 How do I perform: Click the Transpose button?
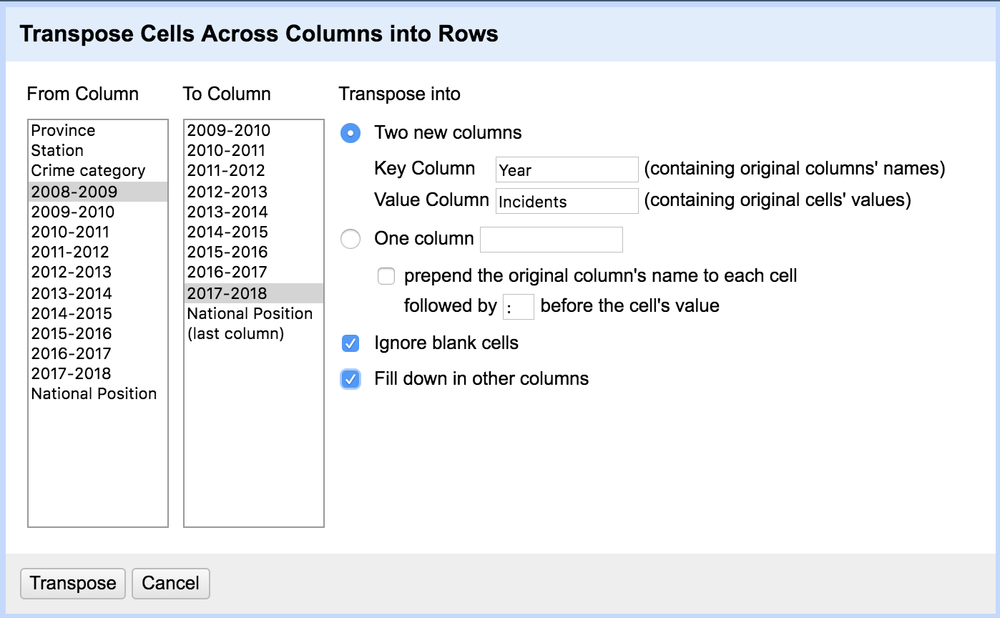[x=73, y=584]
